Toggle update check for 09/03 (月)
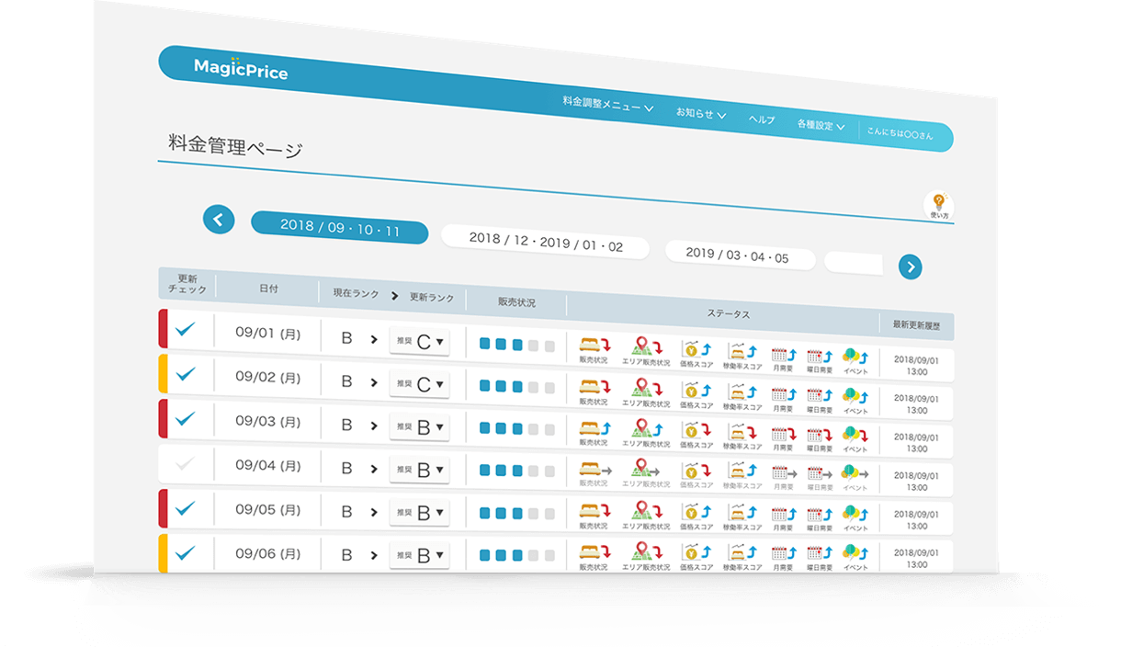 [x=186, y=418]
